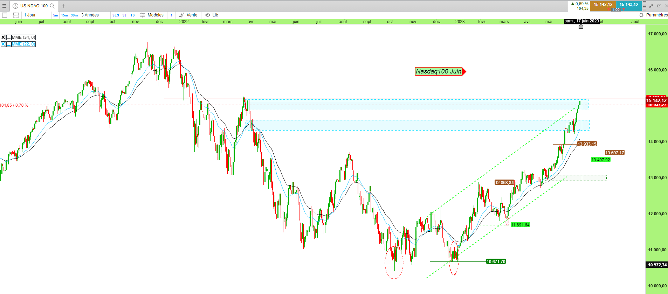Screen dimensions: 668x294
Task: Open the Modèles sliders icon
Action: (x=143, y=15)
